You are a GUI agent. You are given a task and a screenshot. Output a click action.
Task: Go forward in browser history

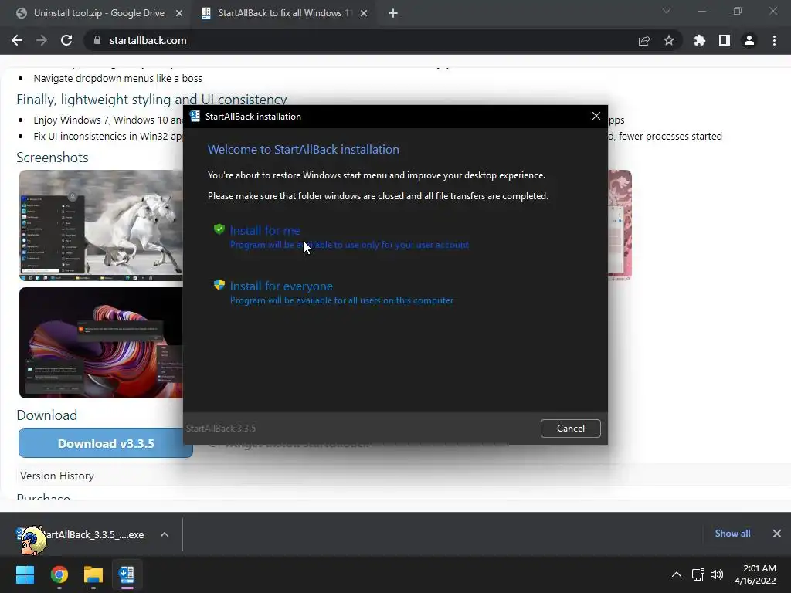tap(42, 40)
